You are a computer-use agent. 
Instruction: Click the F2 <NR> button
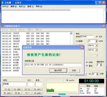click(17, 89)
